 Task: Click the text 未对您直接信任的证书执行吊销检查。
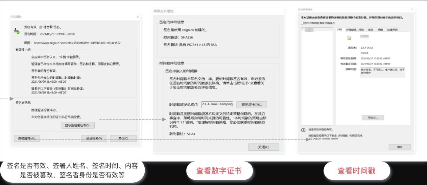(56, 117)
